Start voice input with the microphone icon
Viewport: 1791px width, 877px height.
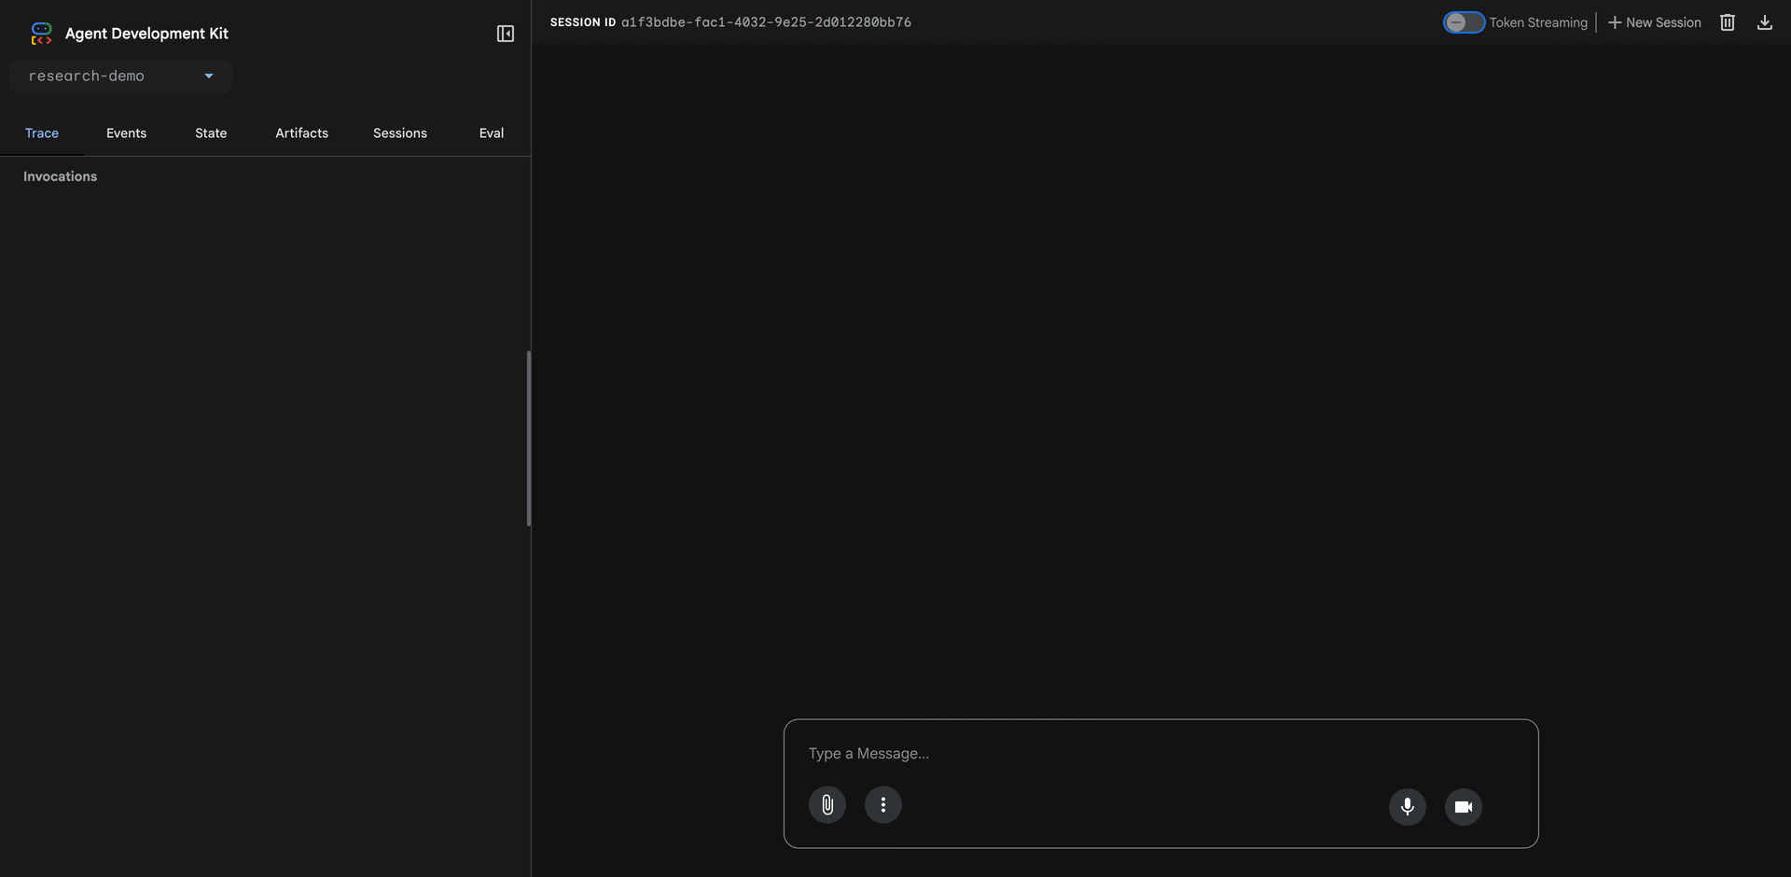tap(1407, 807)
